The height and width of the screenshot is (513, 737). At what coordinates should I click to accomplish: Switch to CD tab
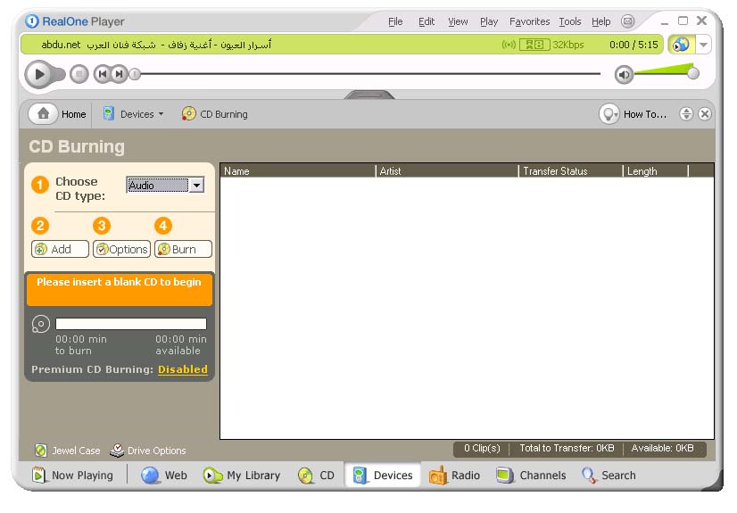[x=317, y=476]
